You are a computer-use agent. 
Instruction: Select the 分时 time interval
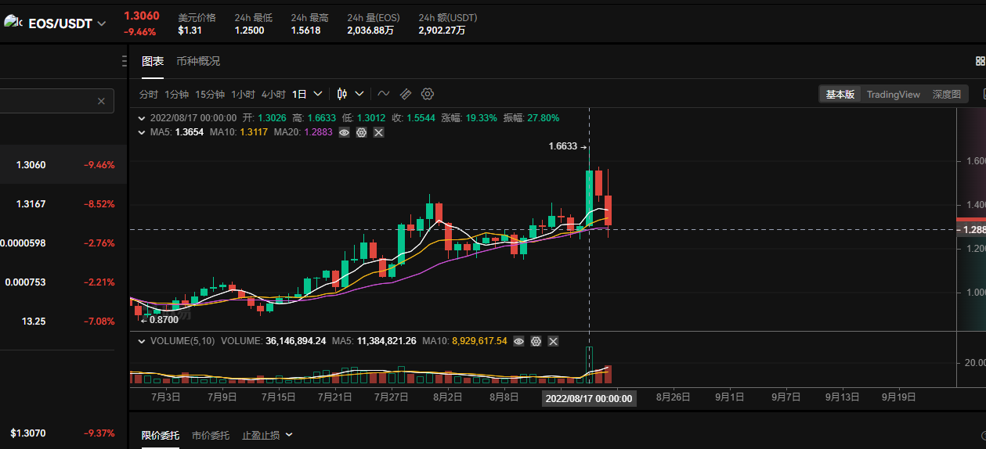149,94
